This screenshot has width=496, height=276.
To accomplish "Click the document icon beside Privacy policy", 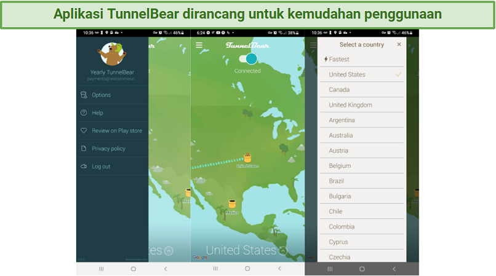I will point(84,148).
